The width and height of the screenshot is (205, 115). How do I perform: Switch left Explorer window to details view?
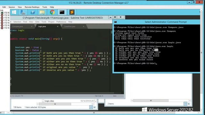91,107
